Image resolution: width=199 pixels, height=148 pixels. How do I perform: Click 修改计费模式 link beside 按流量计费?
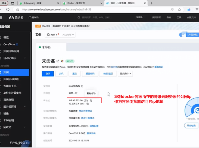88,118
